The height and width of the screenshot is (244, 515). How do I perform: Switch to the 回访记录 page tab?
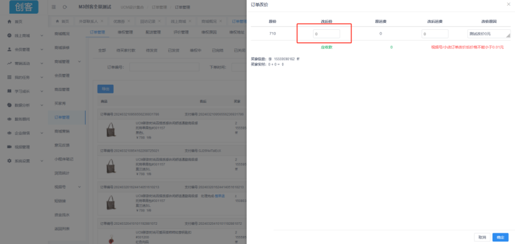pyautogui.click(x=147, y=21)
